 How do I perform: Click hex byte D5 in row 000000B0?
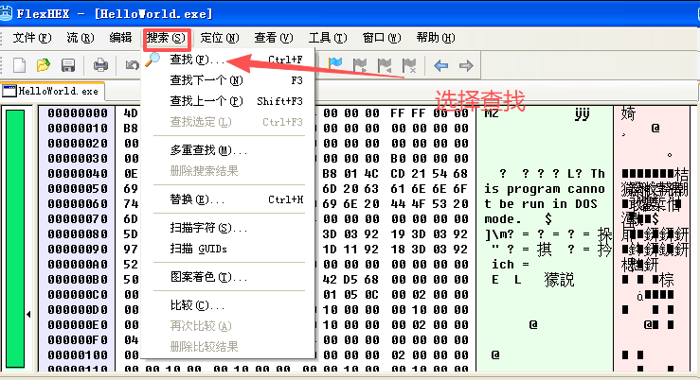tap(350, 280)
